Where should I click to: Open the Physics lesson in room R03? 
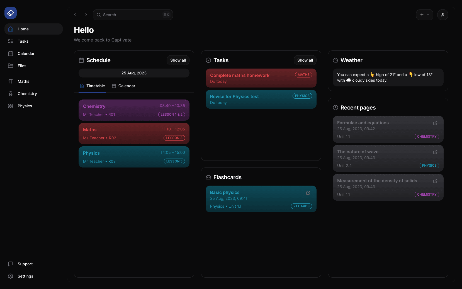[134, 157]
